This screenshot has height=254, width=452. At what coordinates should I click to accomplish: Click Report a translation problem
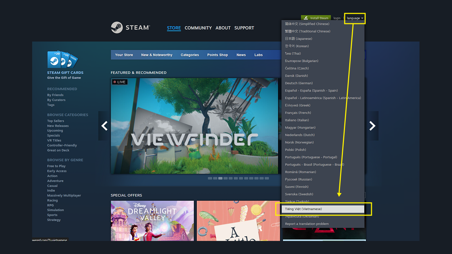click(323, 224)
